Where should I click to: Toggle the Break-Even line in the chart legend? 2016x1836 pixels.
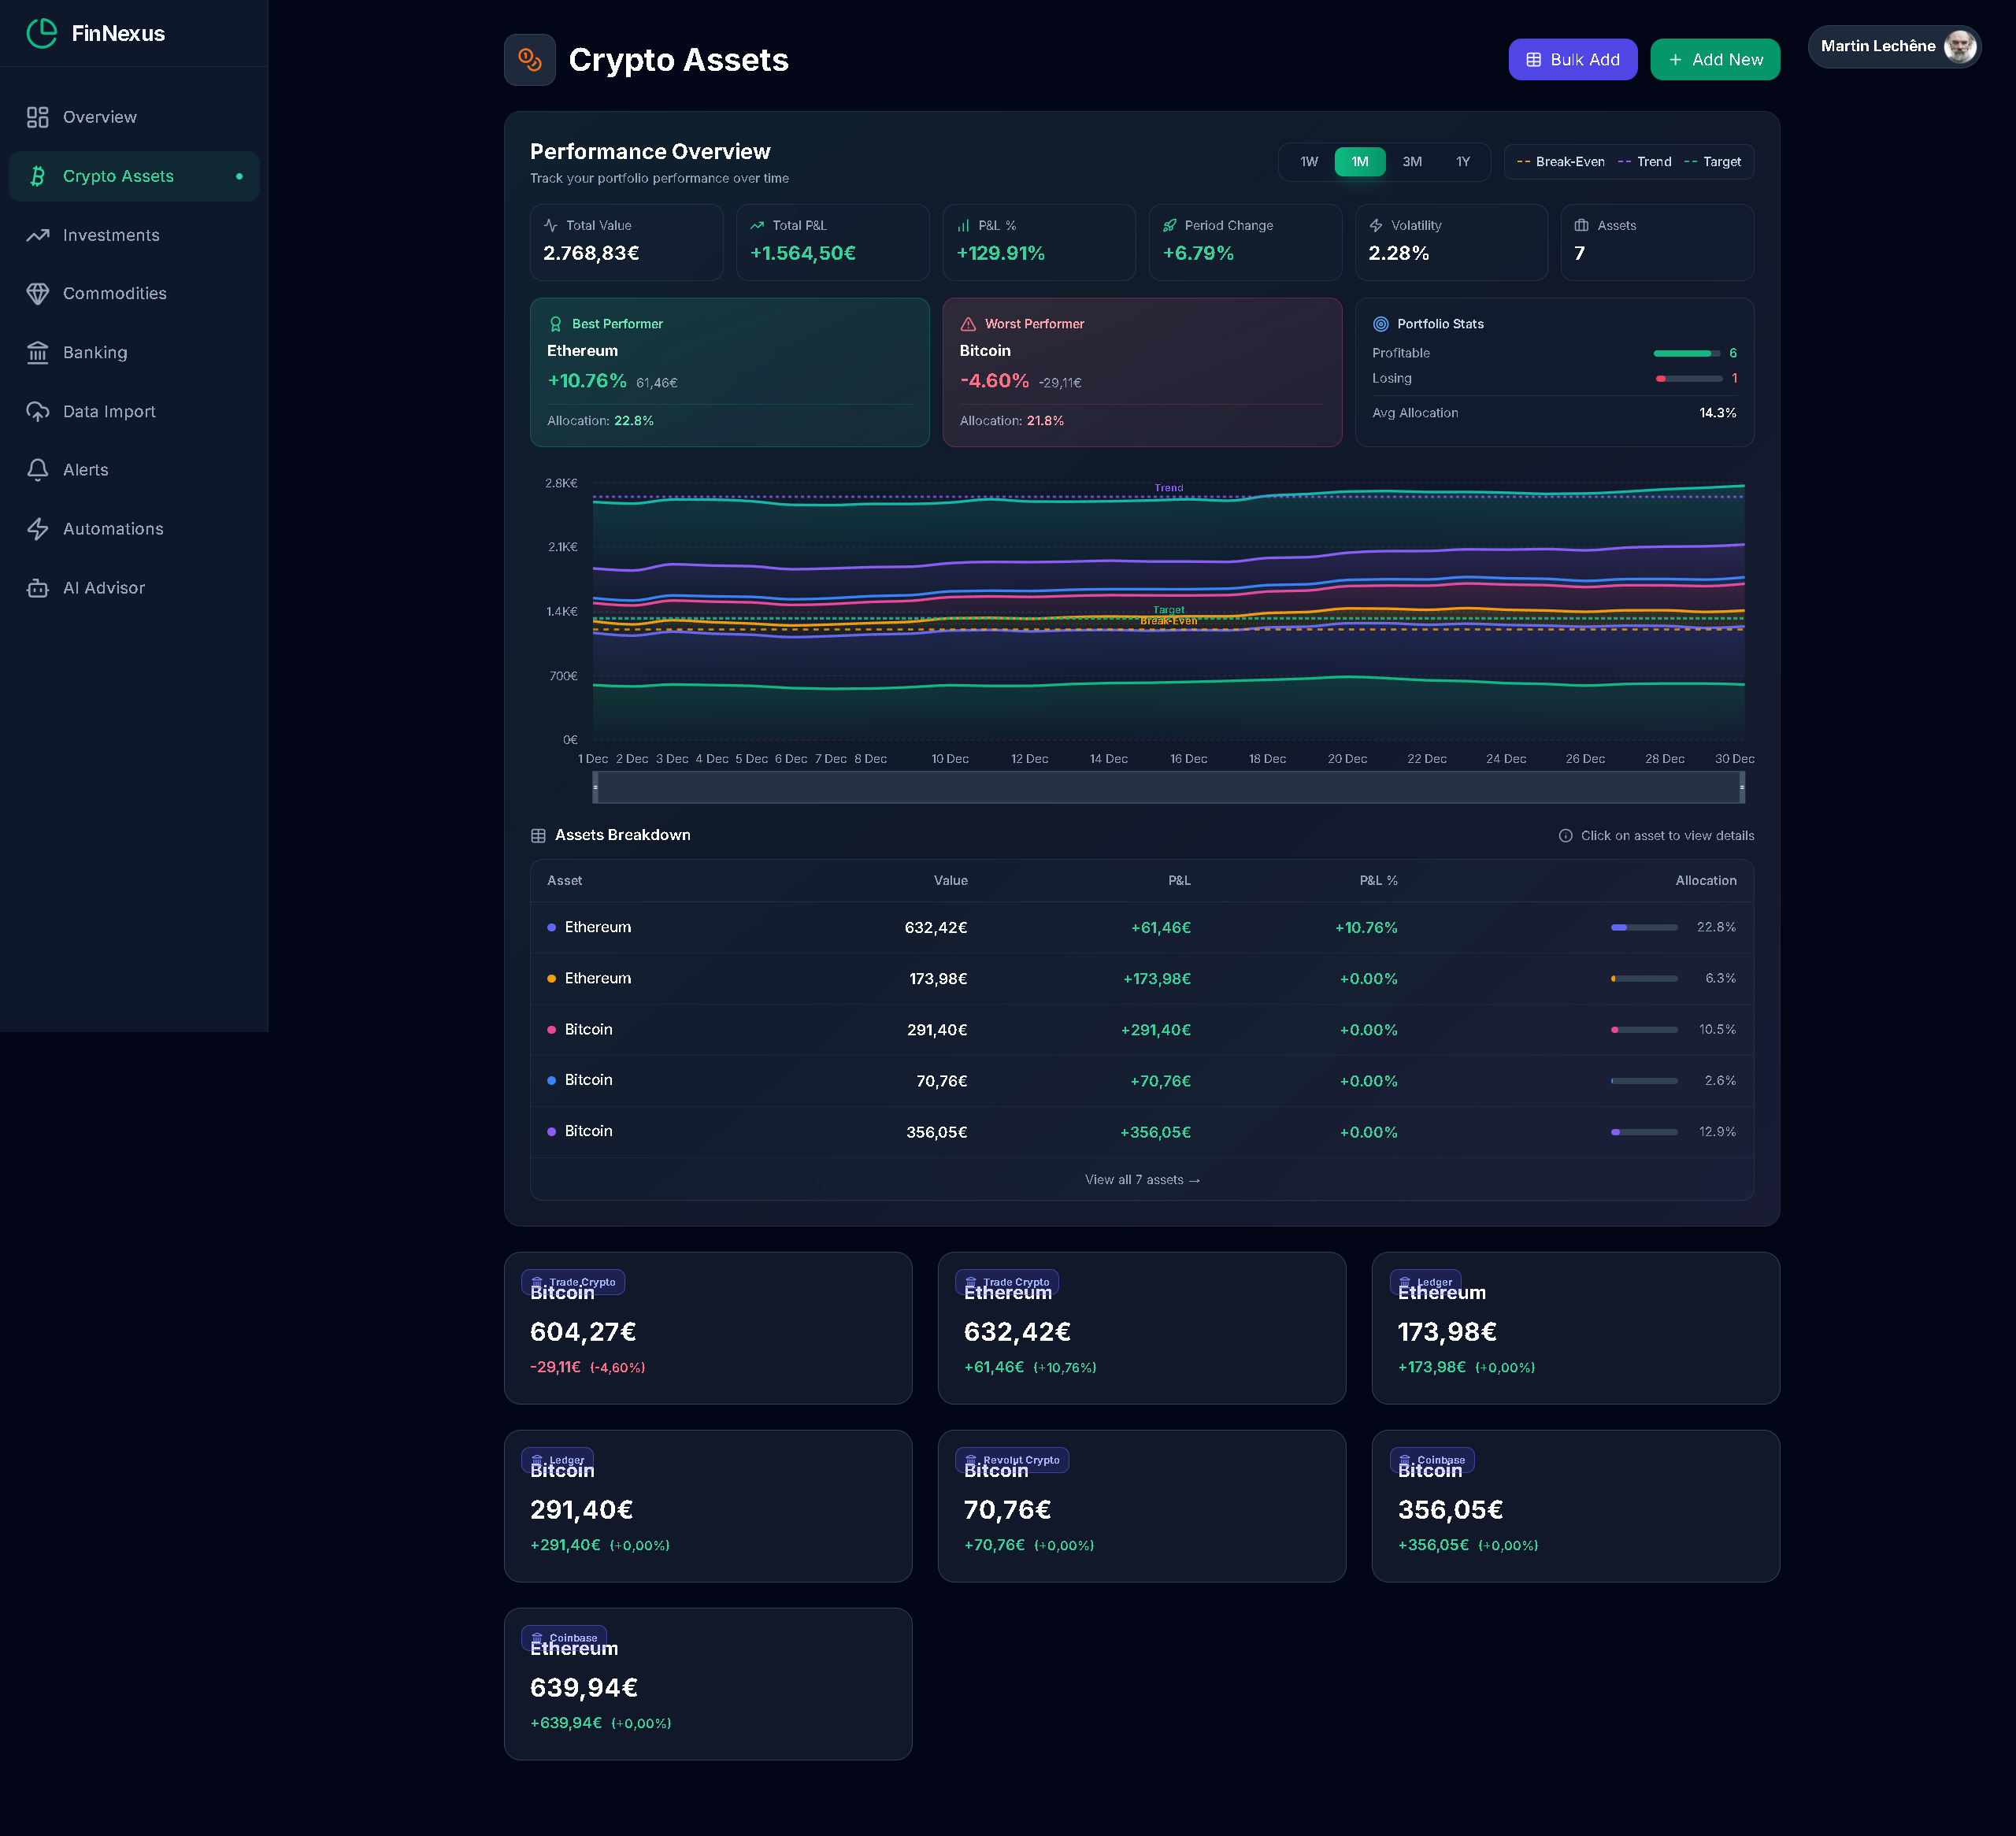click(x=1560, y=161)
